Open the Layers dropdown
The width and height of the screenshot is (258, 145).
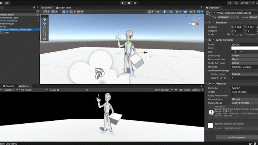click(247, 3)
